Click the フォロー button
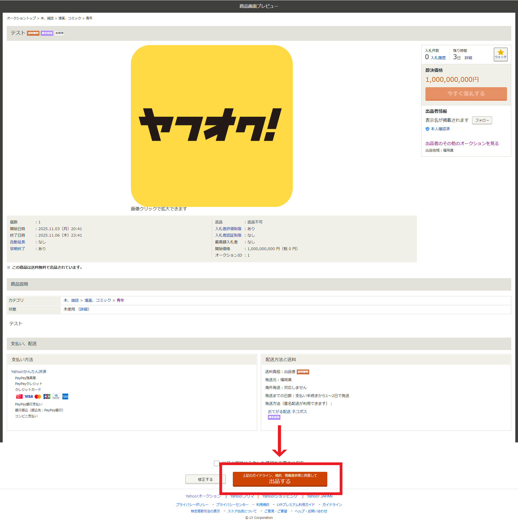This screenshot has width=518, height=531. (482, 120)
